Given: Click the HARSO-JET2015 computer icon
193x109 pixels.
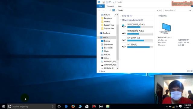Looking at the screenshot, I should click(165, 28).
